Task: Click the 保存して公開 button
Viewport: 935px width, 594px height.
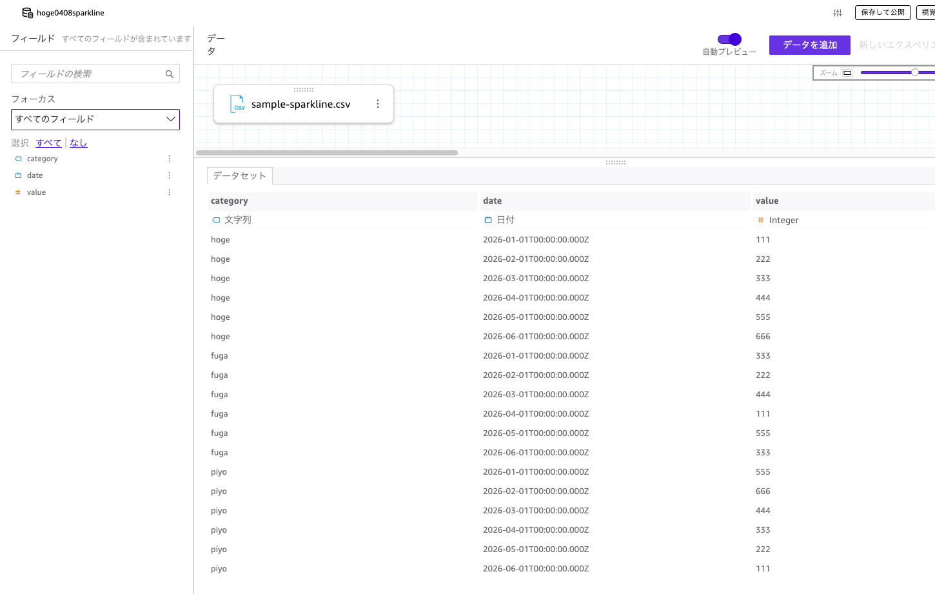Action: coord(882,12)
